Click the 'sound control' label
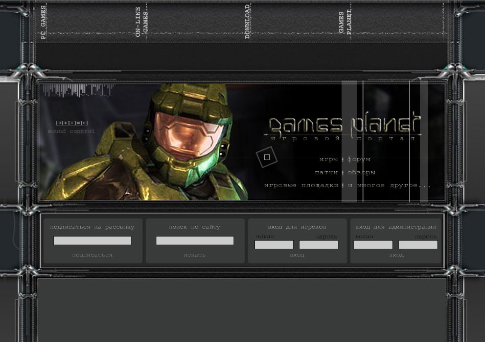 (x=72, y=131)
